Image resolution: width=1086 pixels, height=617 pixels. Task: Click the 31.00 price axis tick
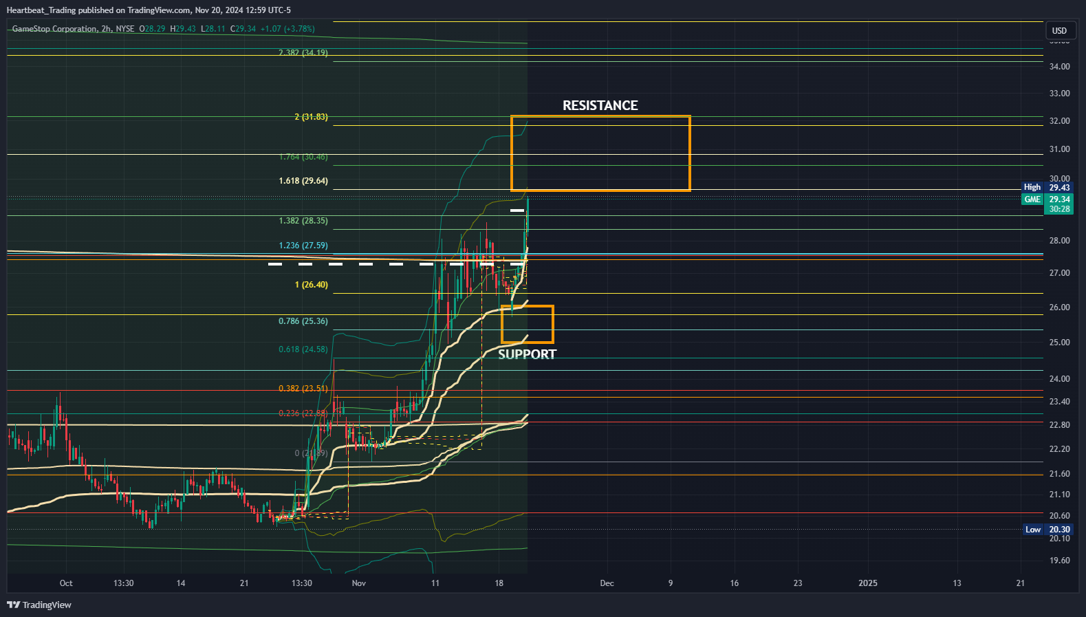[x=1059, y=149]
